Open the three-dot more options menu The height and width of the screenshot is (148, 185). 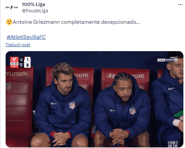(x=180, y=5)
